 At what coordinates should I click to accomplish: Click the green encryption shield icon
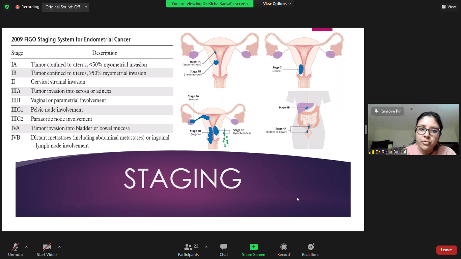(x=7, y=7)
